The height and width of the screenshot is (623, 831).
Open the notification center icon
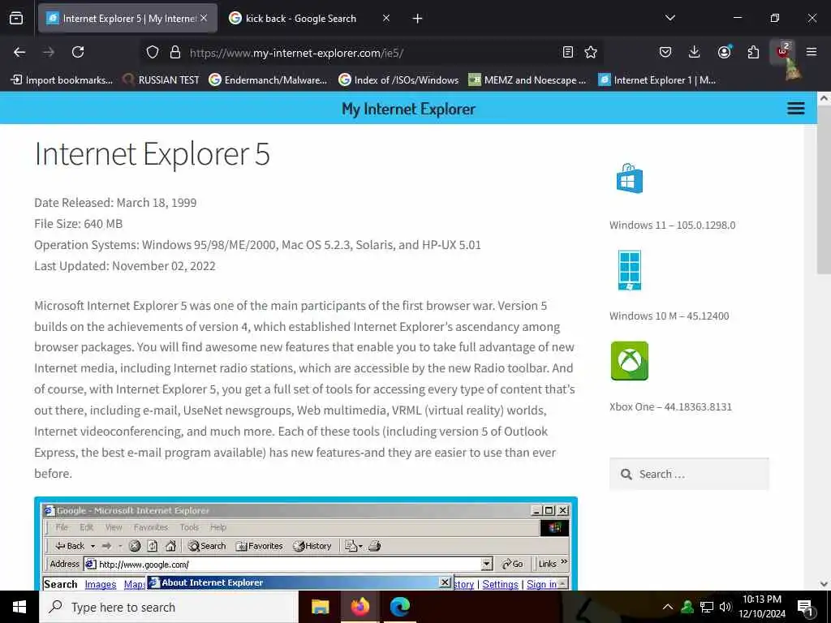[x=806, y=607]
